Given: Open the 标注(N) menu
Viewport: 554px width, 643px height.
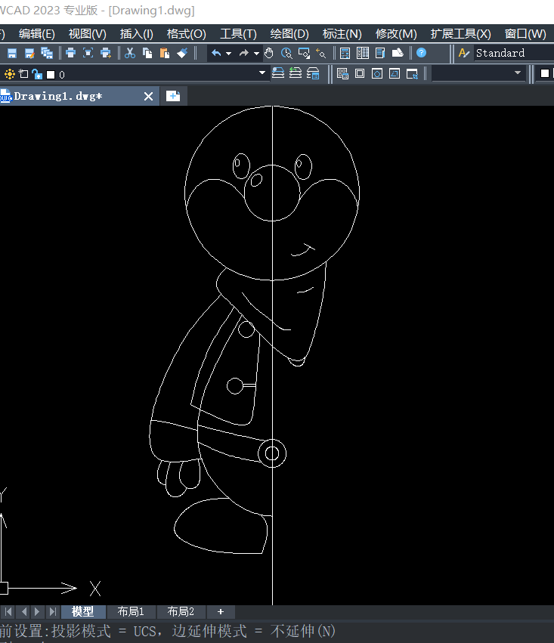Looking at the screenshot, I should (x=342, y=34).
